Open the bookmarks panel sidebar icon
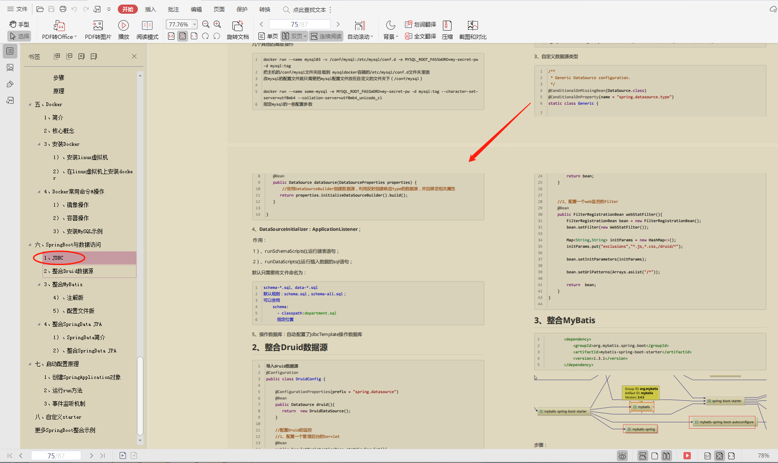The height and width of the screenshot is (463, 778). pos(10,51)
